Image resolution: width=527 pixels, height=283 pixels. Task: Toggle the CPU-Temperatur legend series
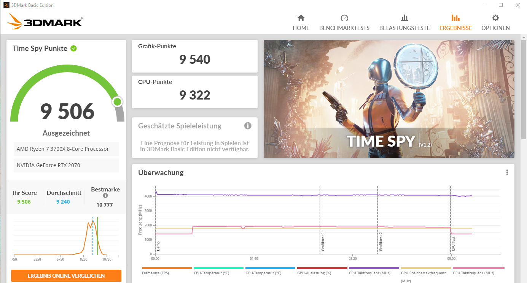(x=218, y=270)
